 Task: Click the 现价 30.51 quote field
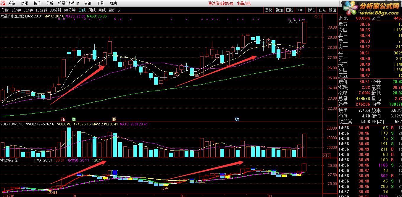[354, 82]
